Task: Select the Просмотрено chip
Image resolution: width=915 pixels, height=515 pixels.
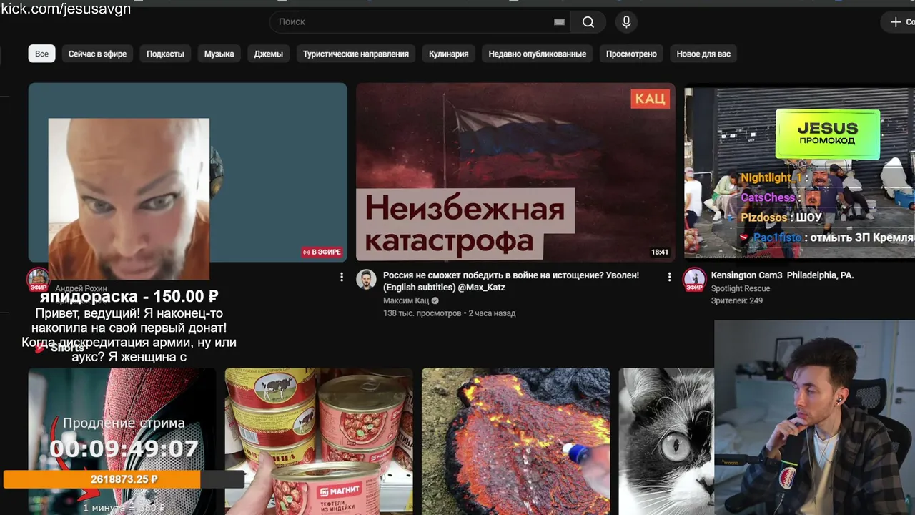Action: 631,54
